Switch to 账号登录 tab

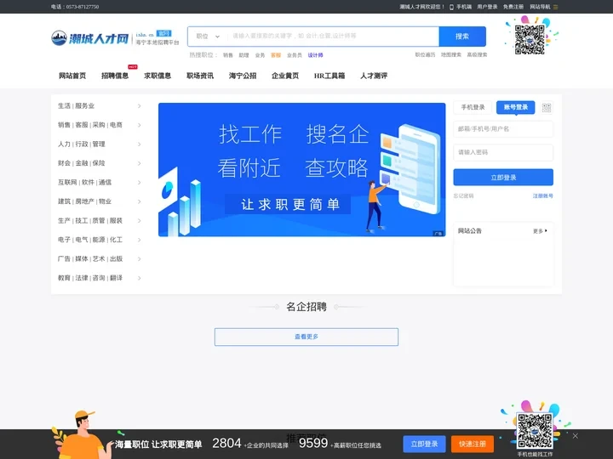(516, 107)
